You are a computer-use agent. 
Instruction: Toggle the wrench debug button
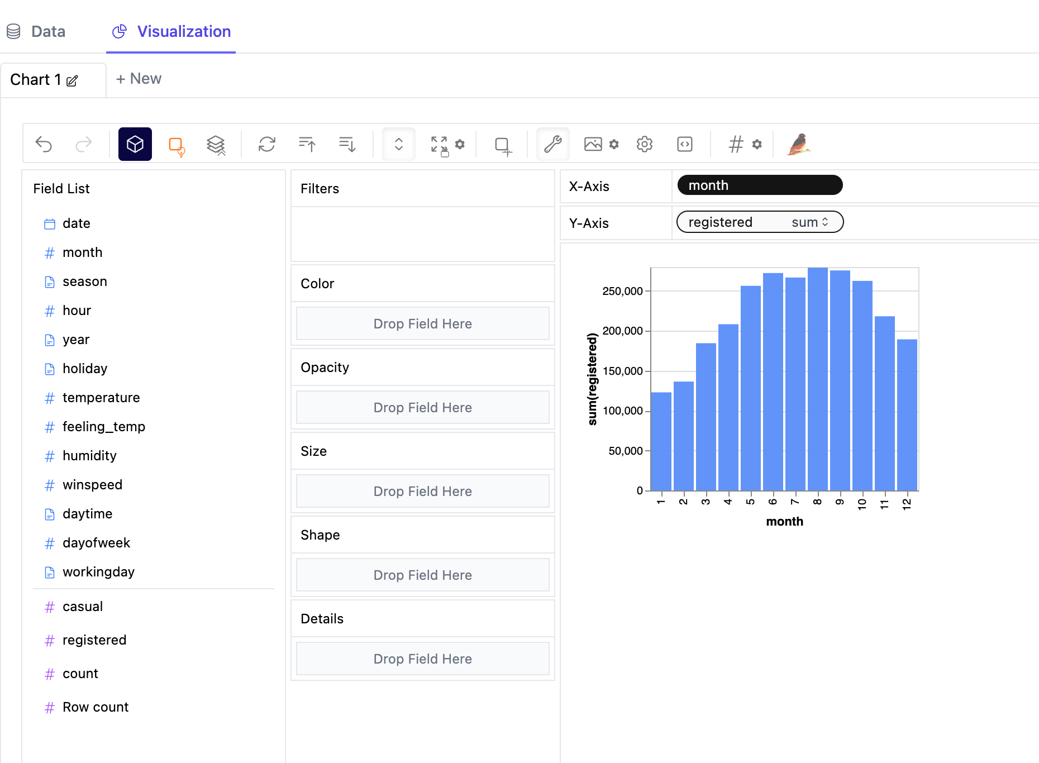(x=552, y=144)
